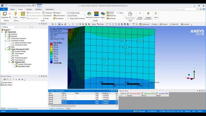Open the Views button
206x116 pixels.
[156, 16]
